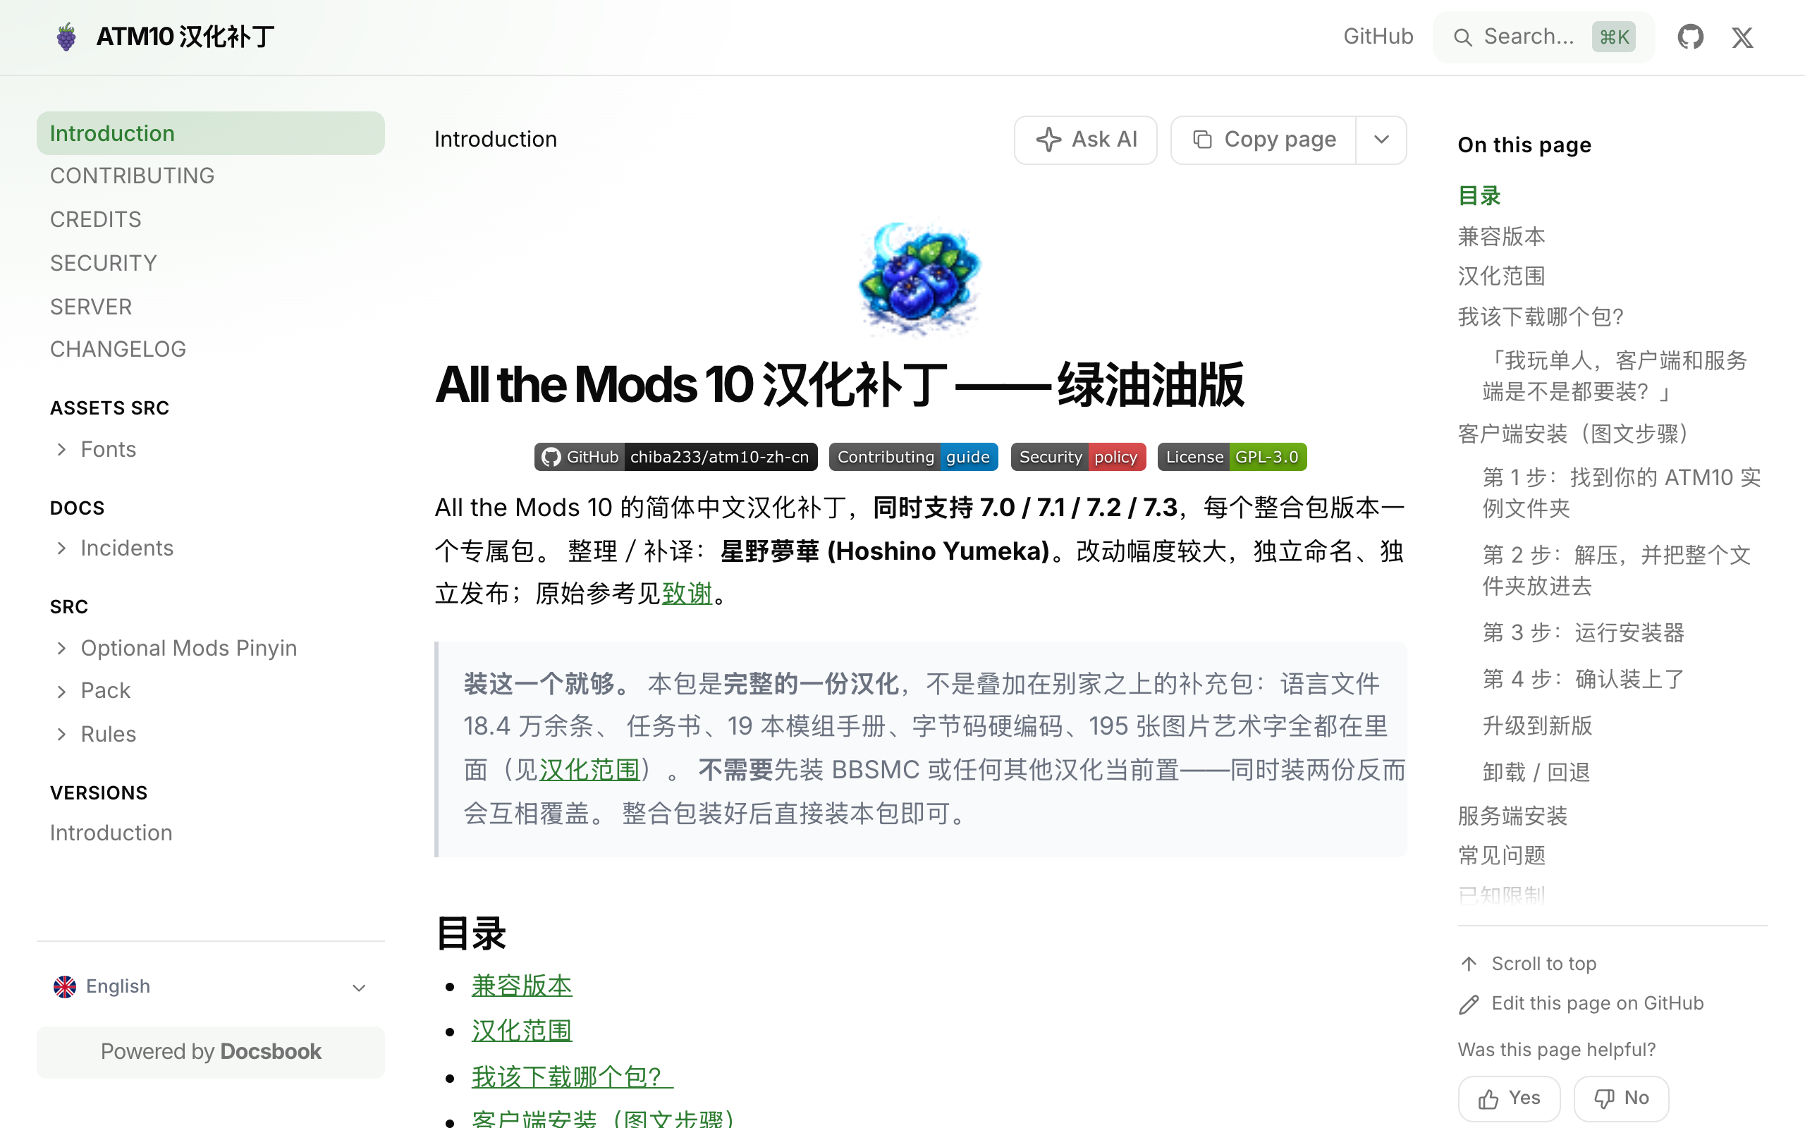Jump to 第 2 步 outline entry
The image size is (1805, 1128).
(x=1616, y=571)
